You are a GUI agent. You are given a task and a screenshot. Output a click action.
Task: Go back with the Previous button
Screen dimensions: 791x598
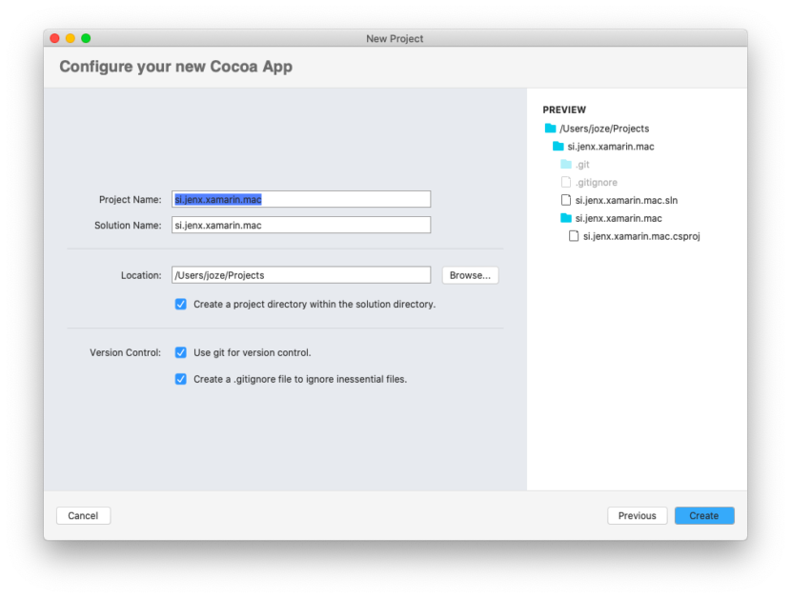(638, 515)
